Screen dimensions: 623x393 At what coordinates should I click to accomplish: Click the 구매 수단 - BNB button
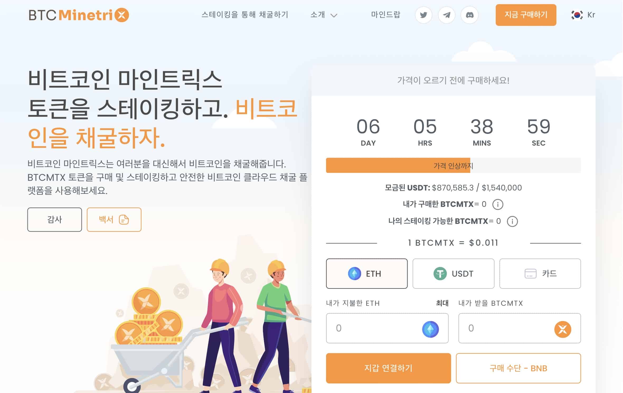518,368
